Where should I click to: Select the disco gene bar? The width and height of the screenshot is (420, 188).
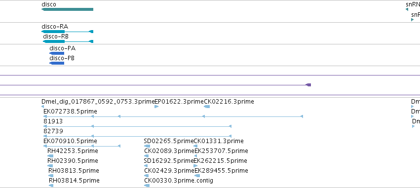click(x=67, y=9)
